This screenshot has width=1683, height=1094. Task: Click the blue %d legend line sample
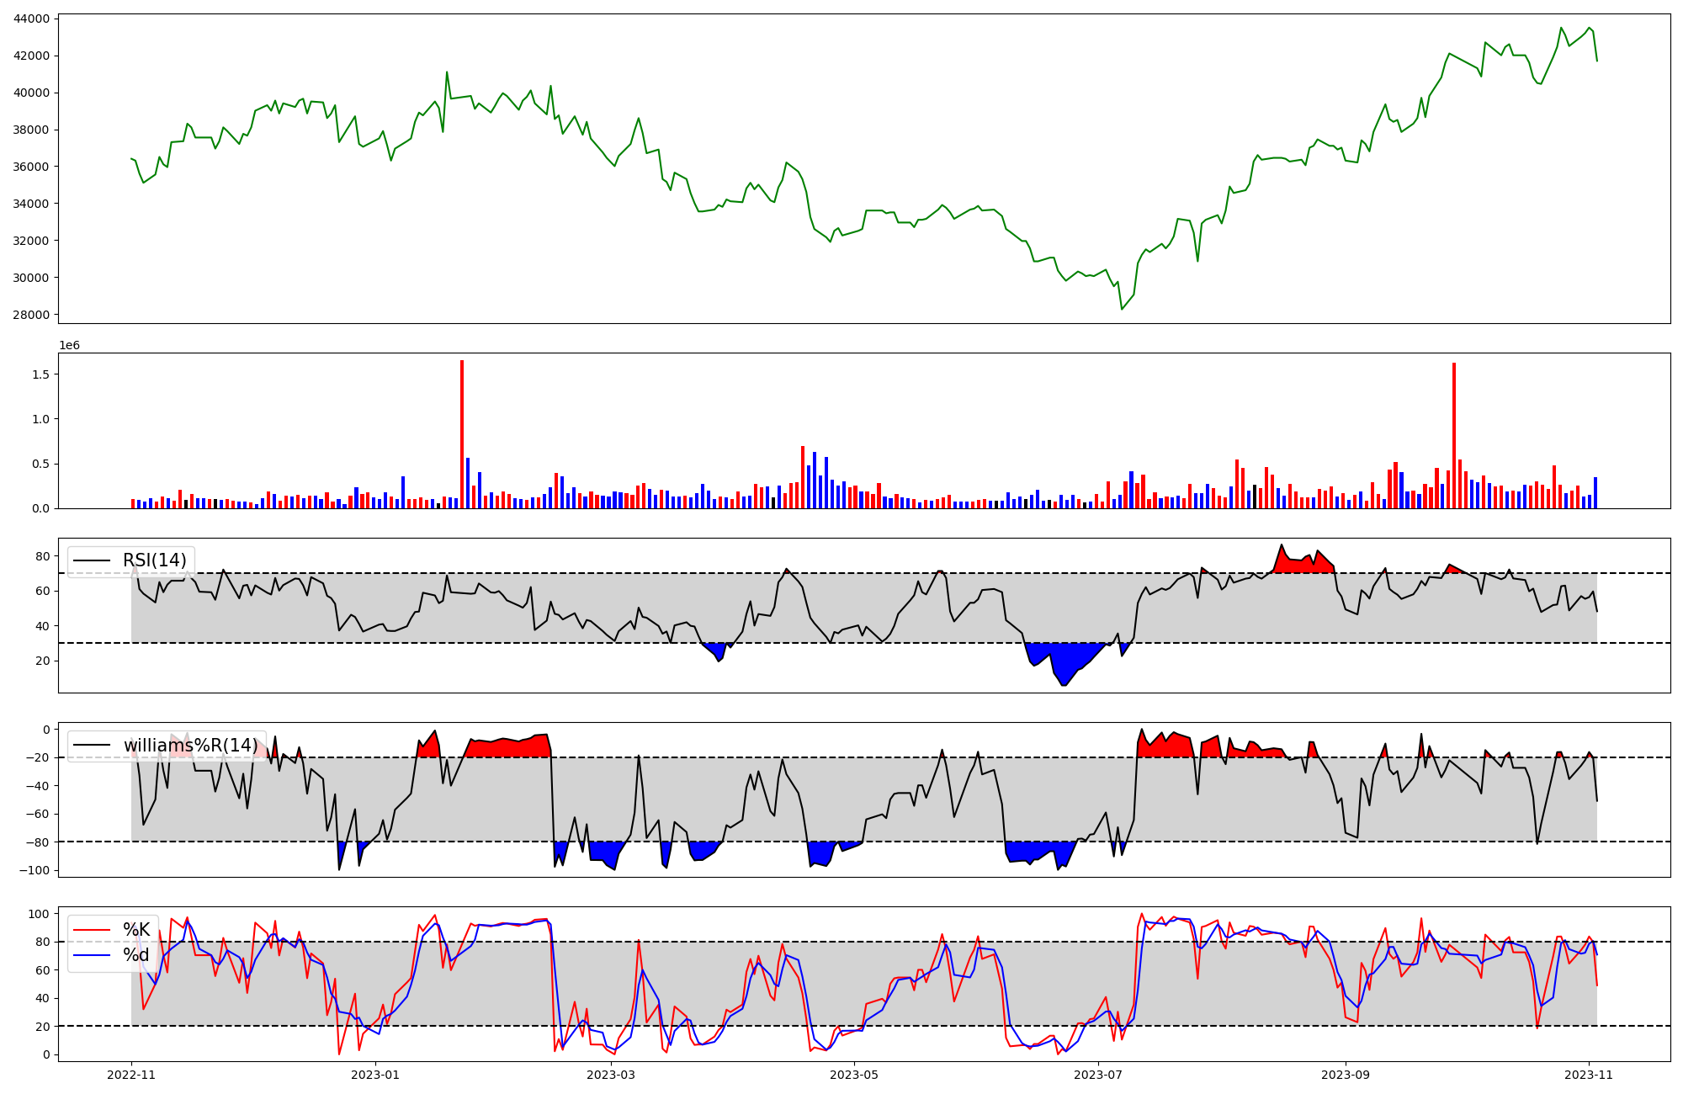point(92,955)
